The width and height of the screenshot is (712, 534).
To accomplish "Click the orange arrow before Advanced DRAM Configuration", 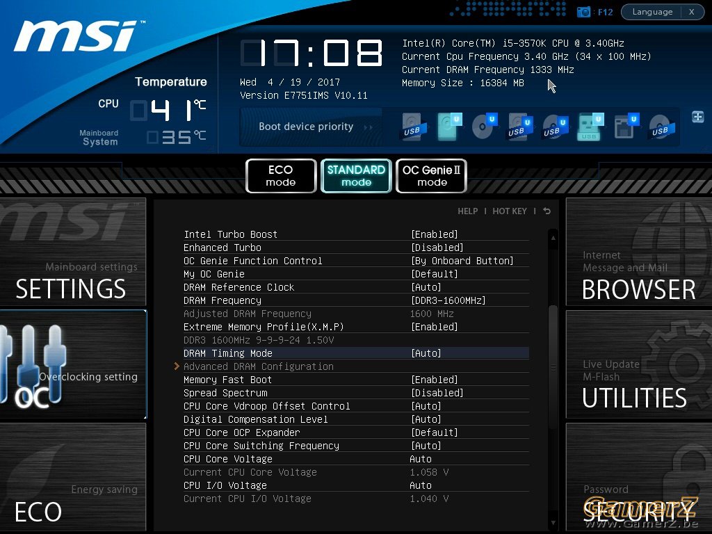I will (x=177, y=366).
